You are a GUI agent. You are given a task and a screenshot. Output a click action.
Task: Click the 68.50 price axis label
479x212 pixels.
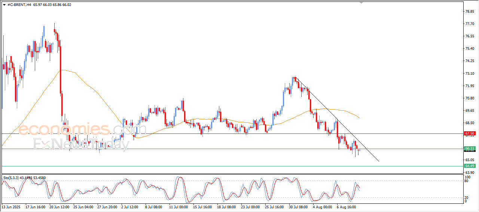470,123
